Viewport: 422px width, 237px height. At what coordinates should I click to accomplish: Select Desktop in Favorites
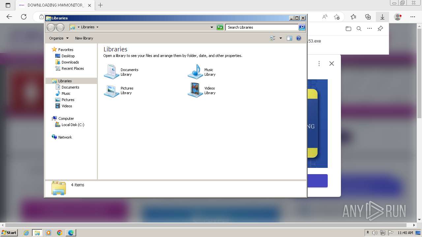point(68,56)
